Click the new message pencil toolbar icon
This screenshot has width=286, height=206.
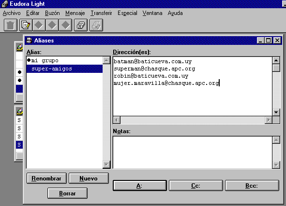pos(26,25)
